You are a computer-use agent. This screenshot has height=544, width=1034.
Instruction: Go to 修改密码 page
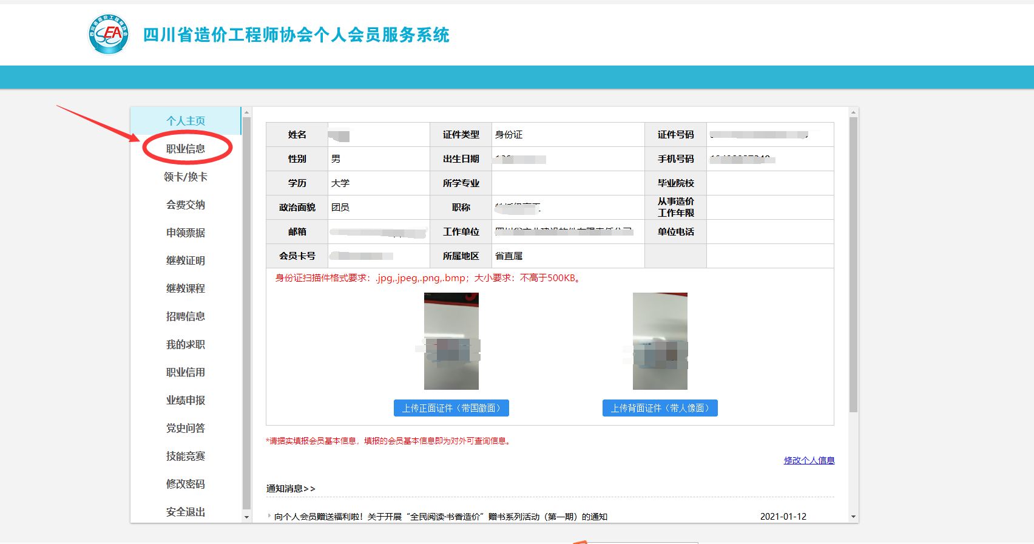point(186,484)
